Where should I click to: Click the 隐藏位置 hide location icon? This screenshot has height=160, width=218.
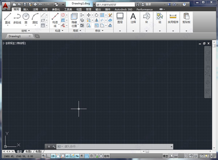click(74, 17)
